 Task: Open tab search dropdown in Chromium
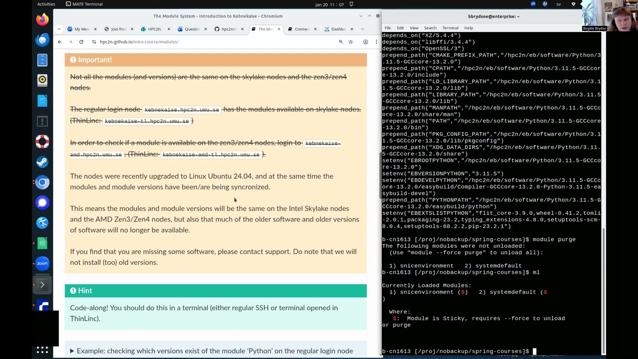coord(59,29)
